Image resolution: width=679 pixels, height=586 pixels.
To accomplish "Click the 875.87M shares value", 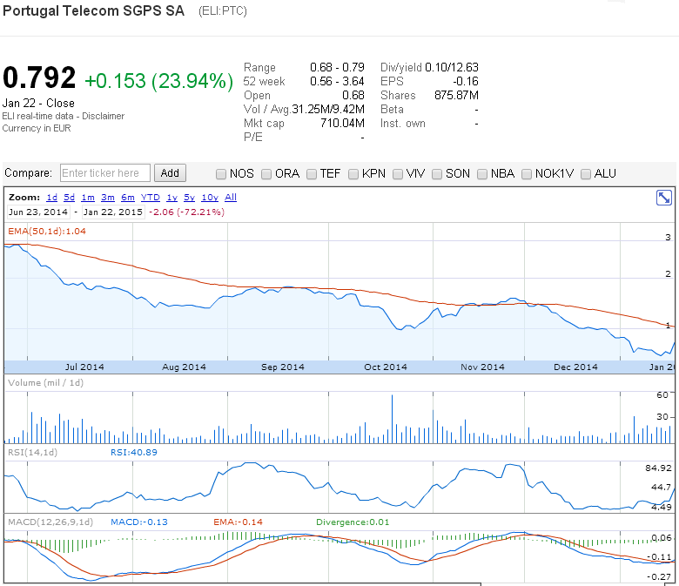I will click(456, 95).
